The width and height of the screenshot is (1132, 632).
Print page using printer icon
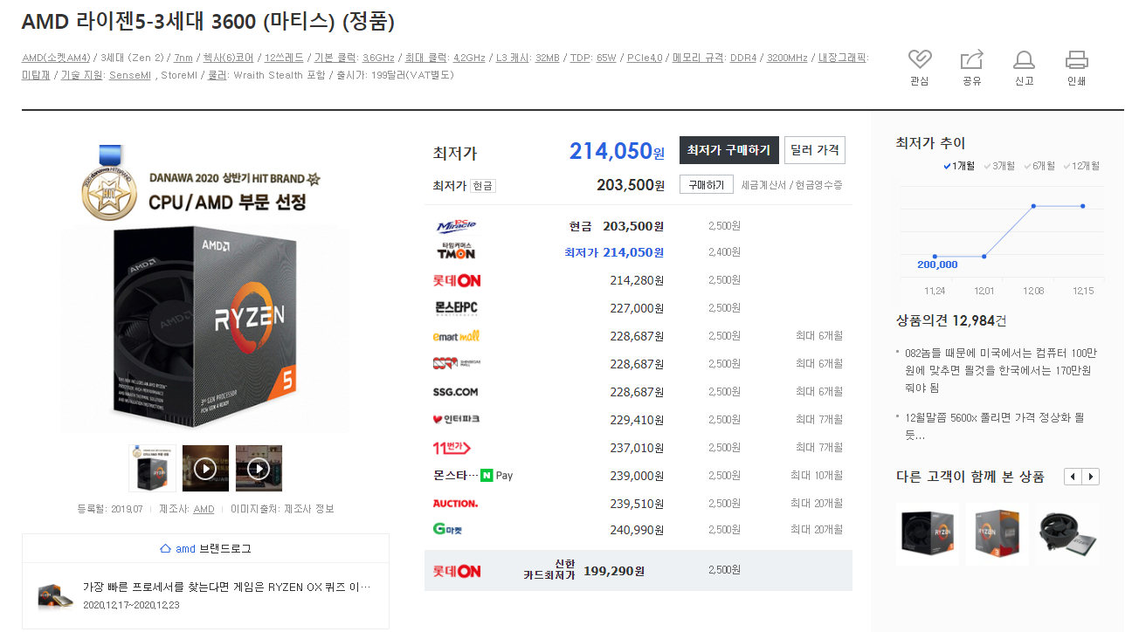click(x=1076, y=59)
